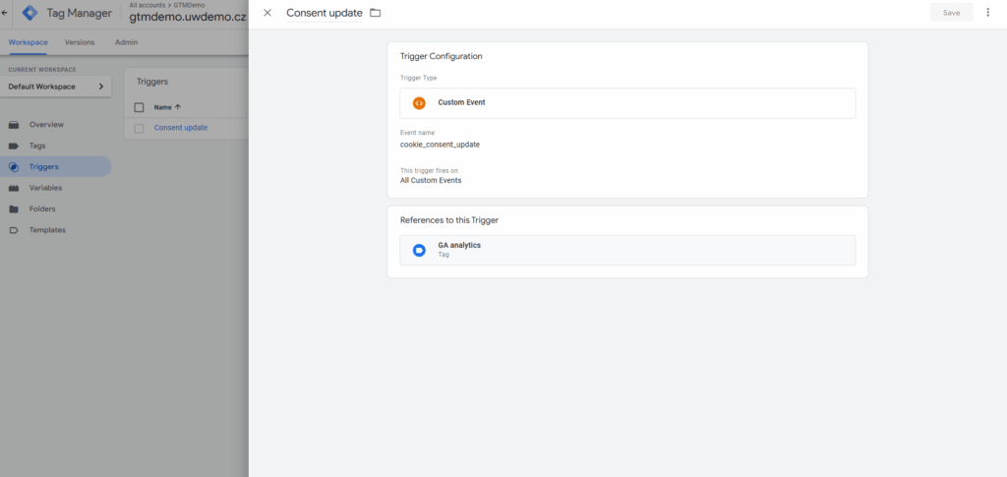Open Overview in the sidebar

coord(46,125)
